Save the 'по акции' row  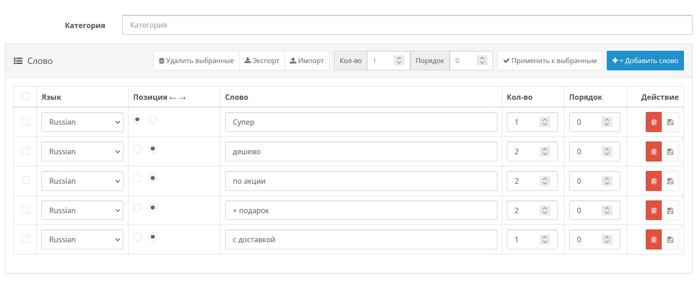click(670, 181)
